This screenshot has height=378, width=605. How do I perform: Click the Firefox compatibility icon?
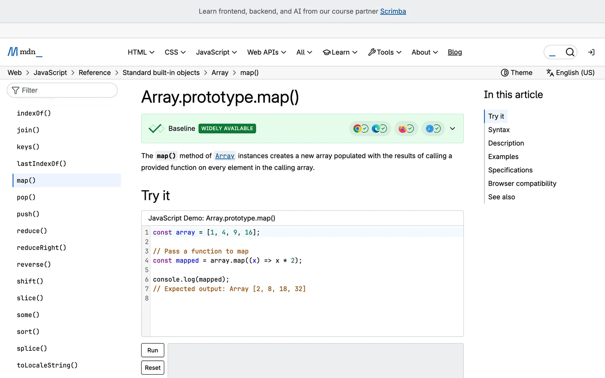(x=402, y=129)
